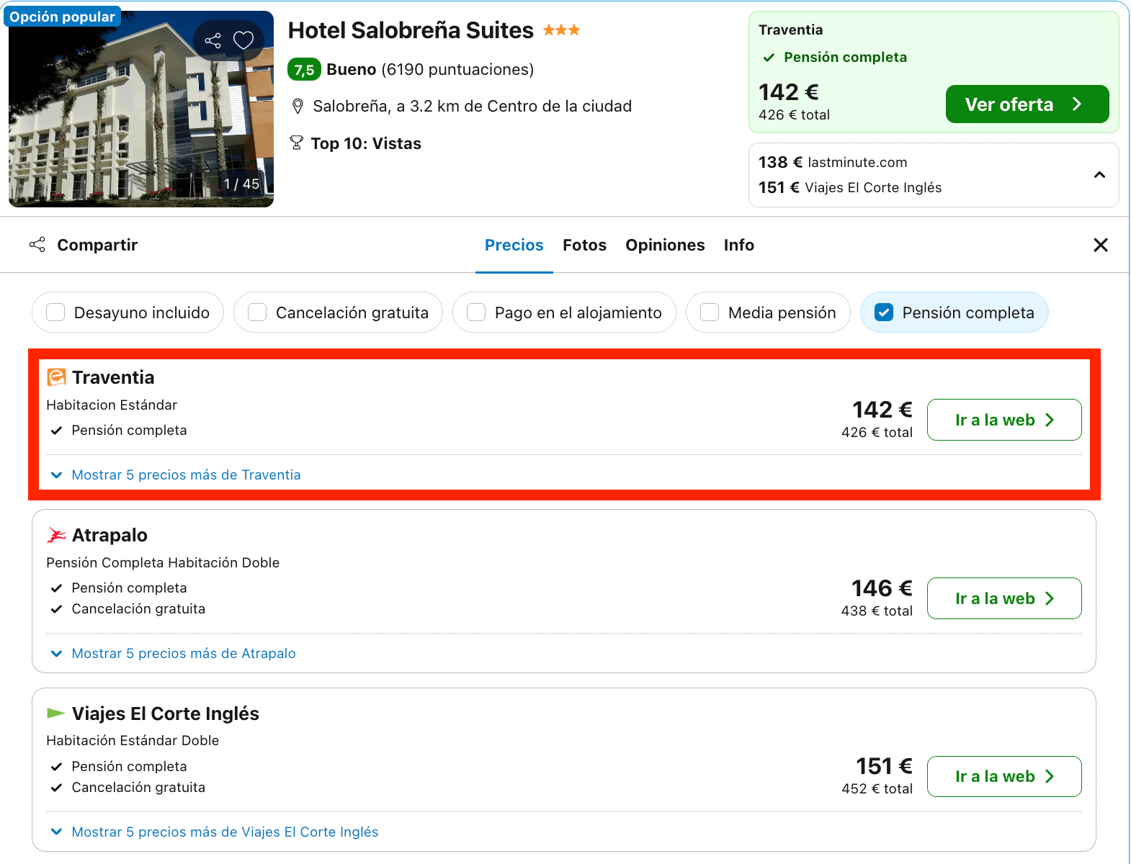Enable Desayuno incluido filter
This screenshot has width=1131, height=864.
tap(128, 312)
